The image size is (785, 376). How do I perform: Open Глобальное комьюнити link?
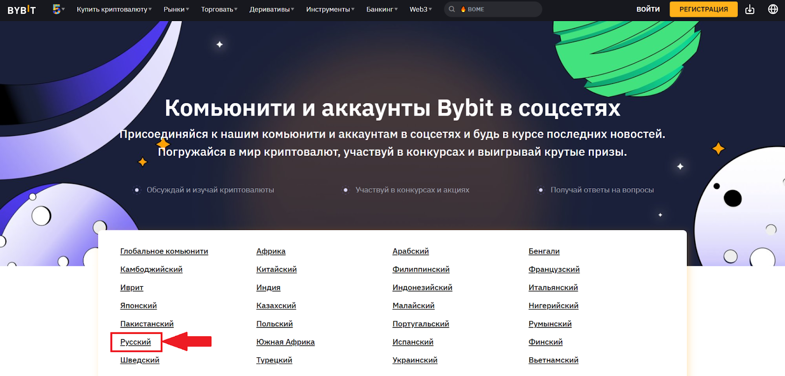coord(164,251)
